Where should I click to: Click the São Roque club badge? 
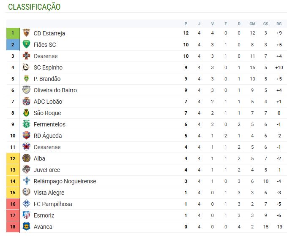click(26, 113)
